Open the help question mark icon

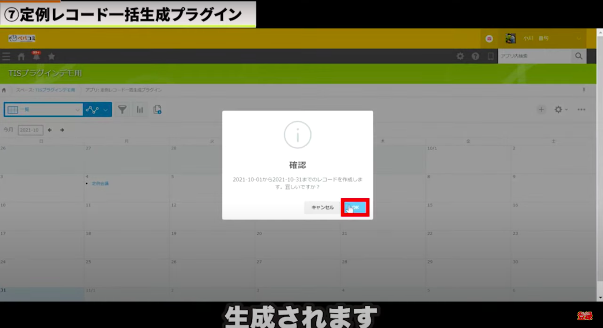pos(475,56)
